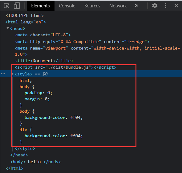This screenshot has width=182, height=173.
Task: Toggle the device toolbar icon
Action: 17,6
